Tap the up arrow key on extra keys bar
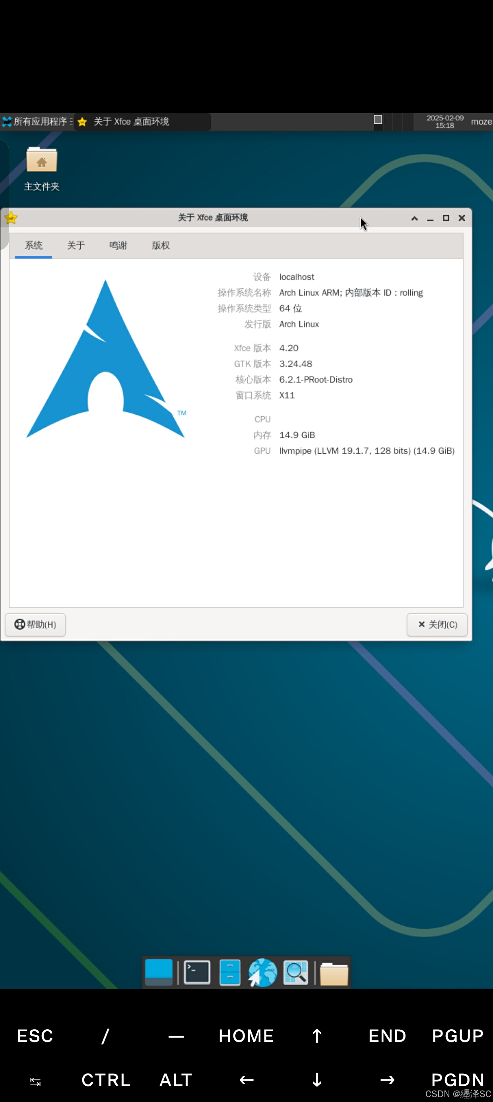This screenshot has width=493, height=1102. pyautogui.click(x=317, y=1036)
